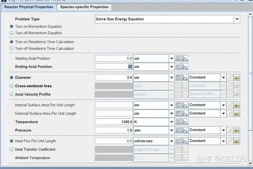
Task: Click the Internal Surface Area input field
Action: coord(114,105)
